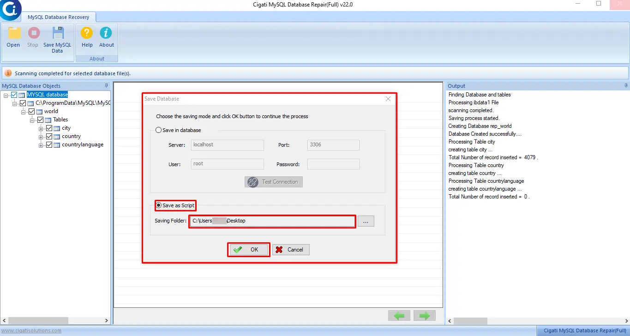Uncheck the world database checkbox
This screenshot has width=630, height=336.
(x=31, y=112)
